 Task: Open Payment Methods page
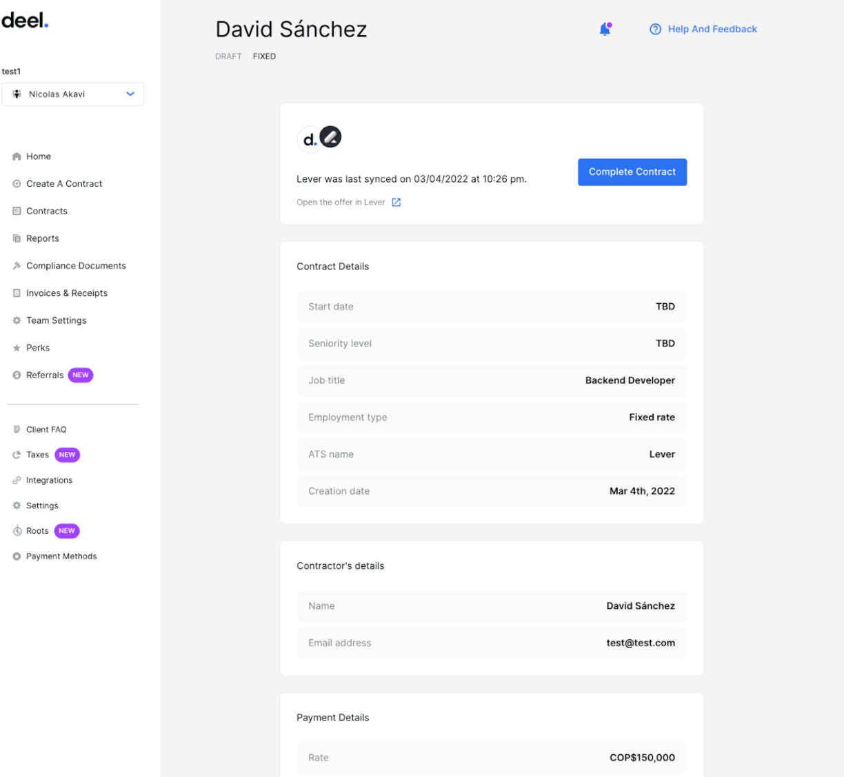61,557
